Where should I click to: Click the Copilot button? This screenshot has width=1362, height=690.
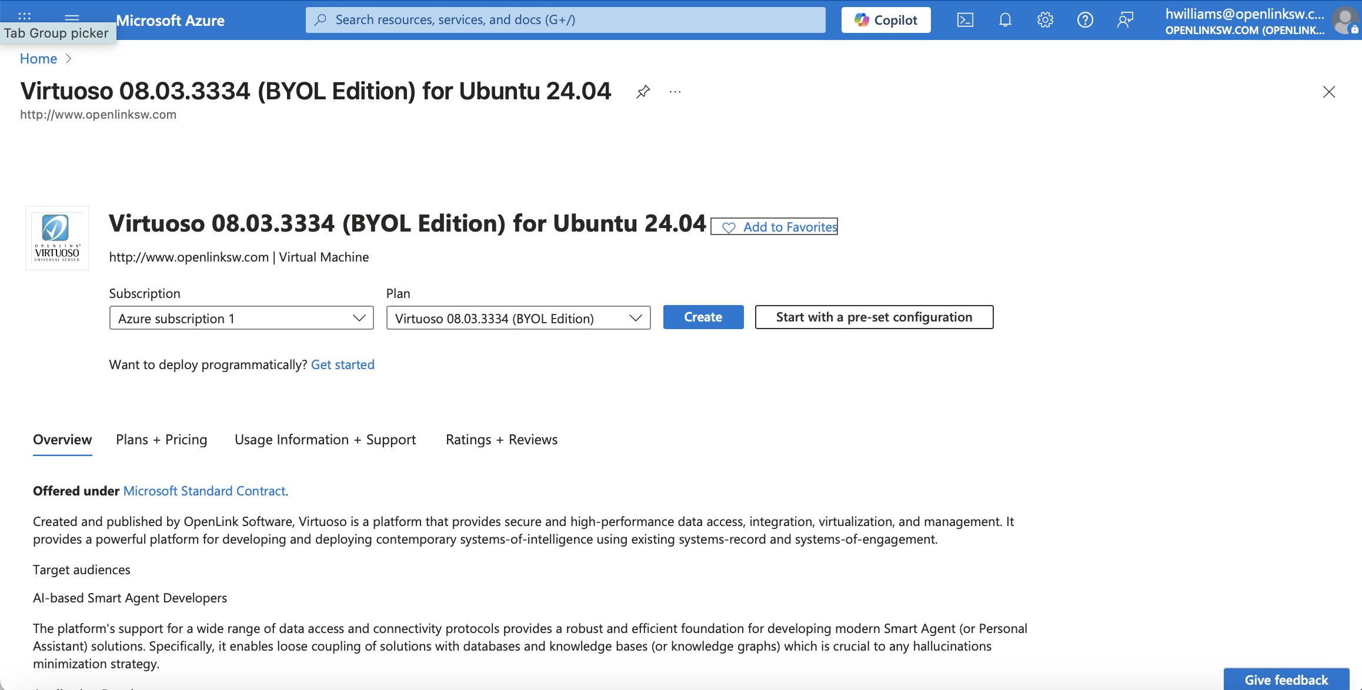pyautogui.click(x=886, y=20)
